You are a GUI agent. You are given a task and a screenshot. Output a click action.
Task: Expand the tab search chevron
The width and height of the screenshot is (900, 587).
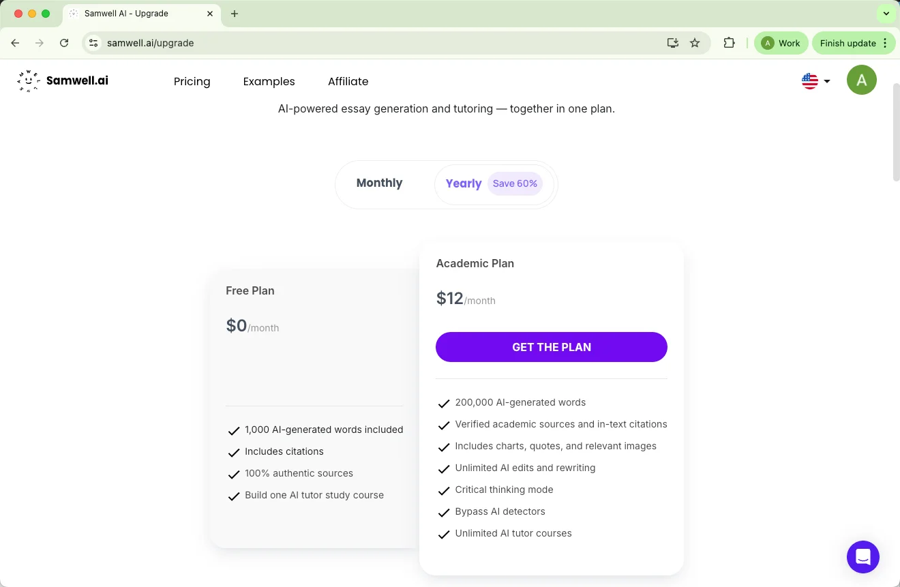886,14
